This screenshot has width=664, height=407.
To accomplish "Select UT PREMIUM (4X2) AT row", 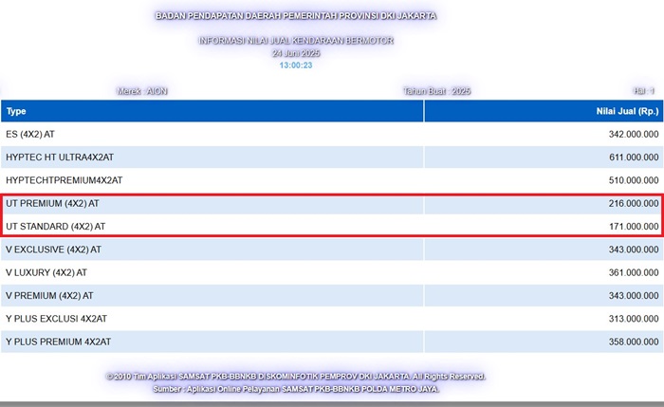I will tap(52, 203).
